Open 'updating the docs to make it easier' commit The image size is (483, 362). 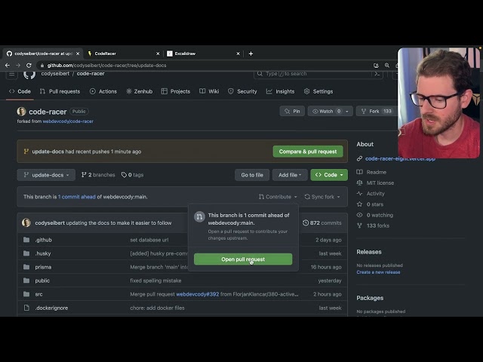(118, 223)
